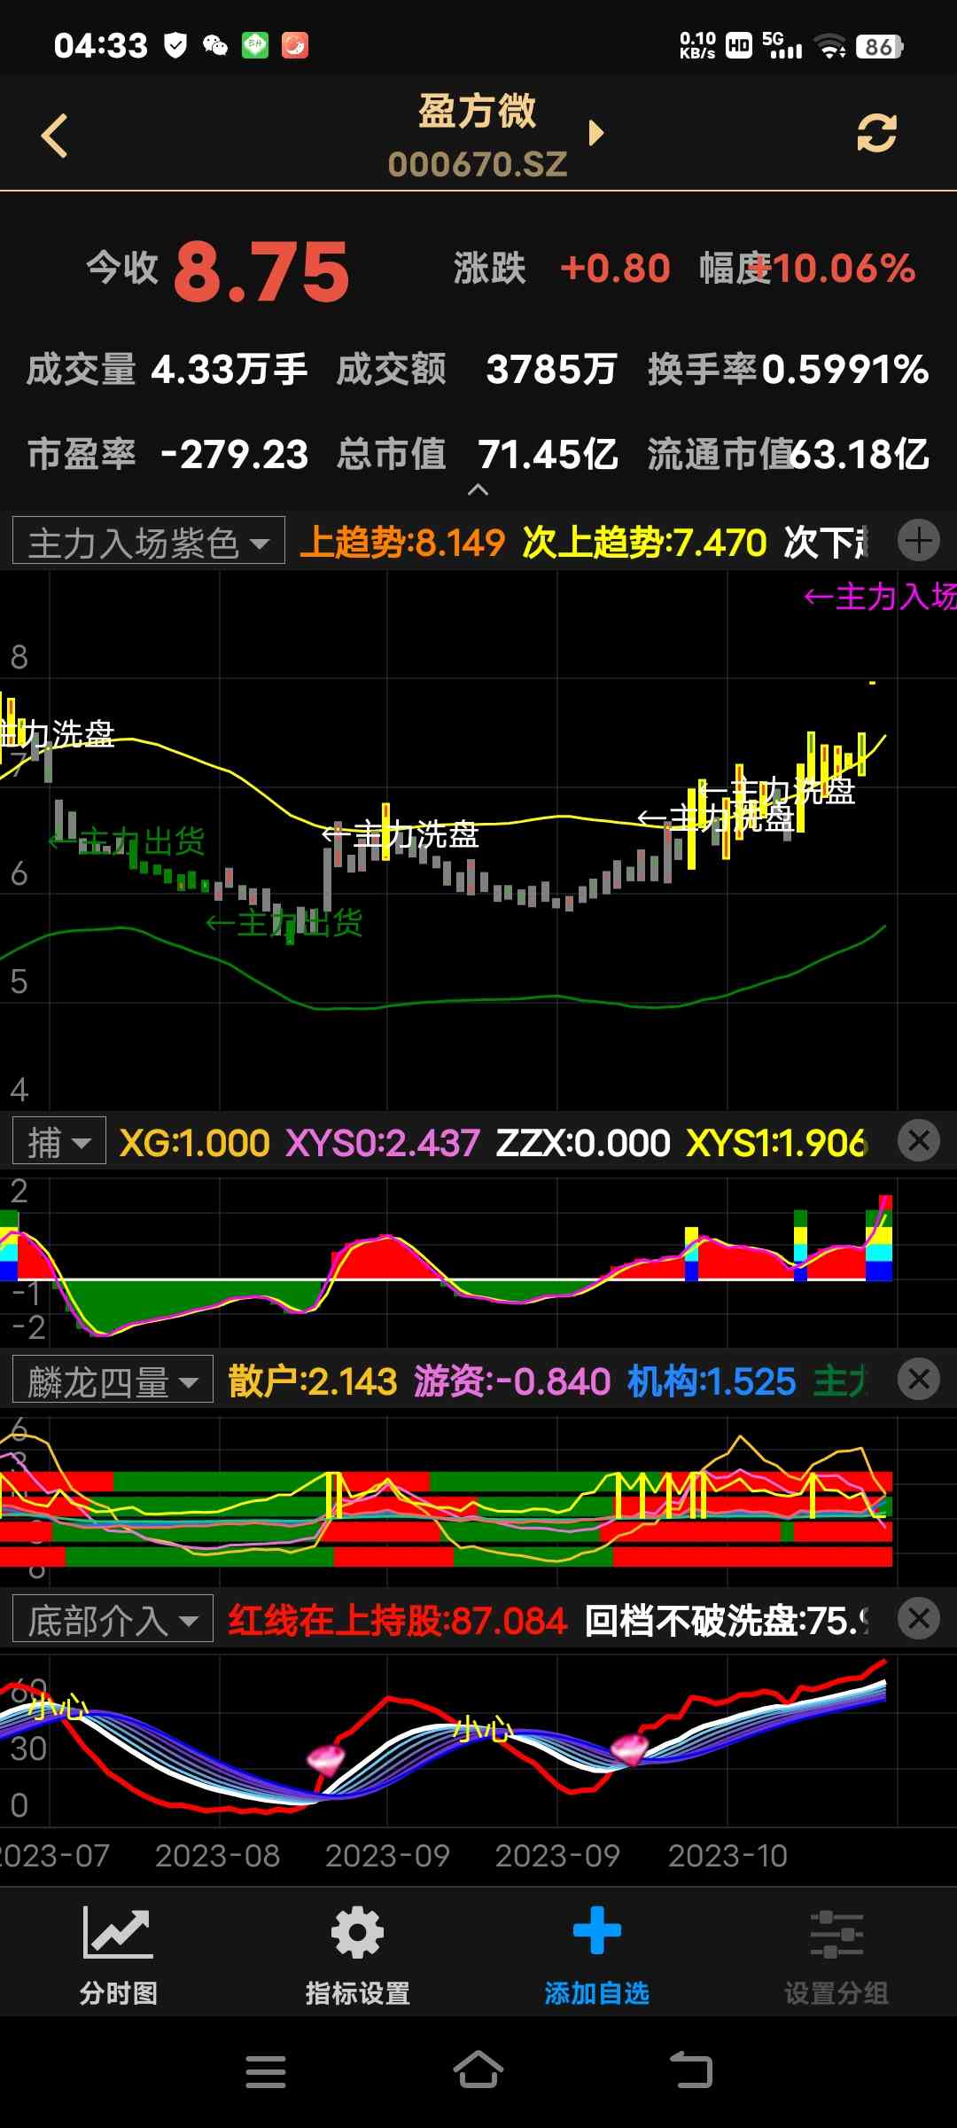This screenshot has width=957, height=2128.
Task: Collapse the quote details with up chevron
Action: click(x=478, y=489)
